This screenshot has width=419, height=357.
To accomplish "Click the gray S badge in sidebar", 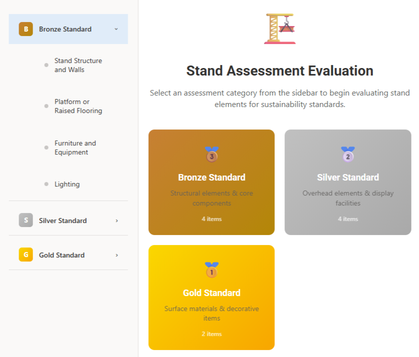I will 26,220.
